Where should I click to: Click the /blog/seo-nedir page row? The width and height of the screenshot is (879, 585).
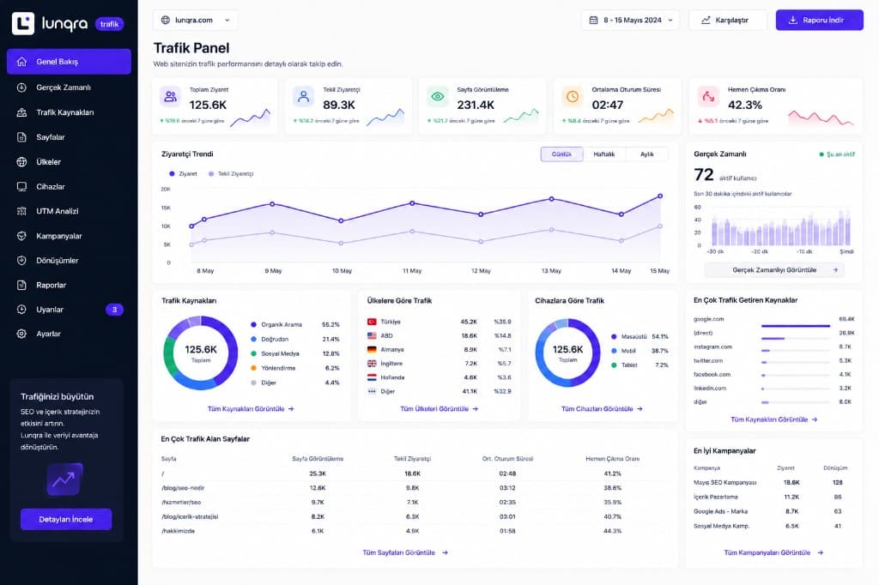(415, 488)
